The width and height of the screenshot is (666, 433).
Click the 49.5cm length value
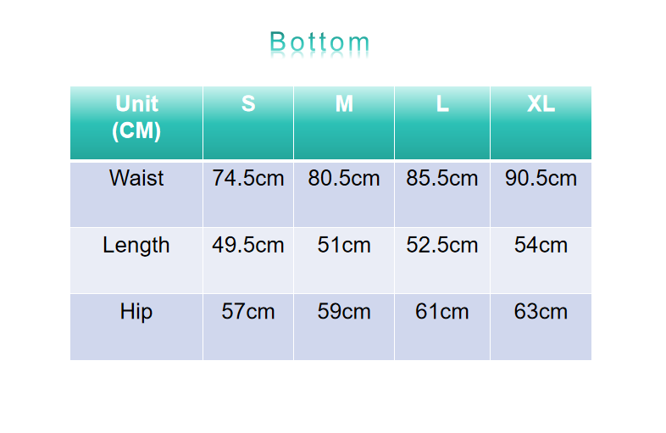click(248, 246)
